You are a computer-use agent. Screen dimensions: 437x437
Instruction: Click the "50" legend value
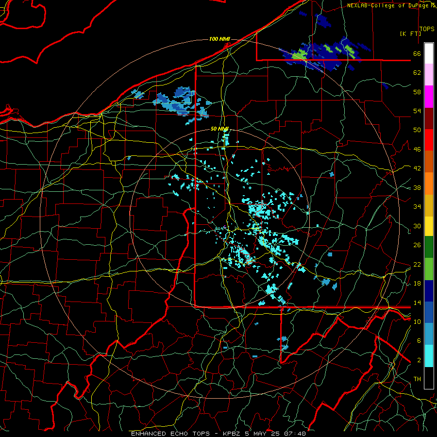point(417,130)
